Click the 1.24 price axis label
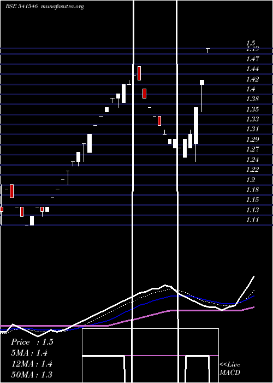The width and height of the screenshot is (273, 383). pos(253,160)
